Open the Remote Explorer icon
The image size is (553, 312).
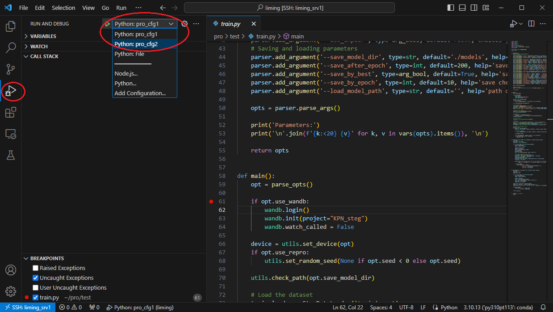10,134
